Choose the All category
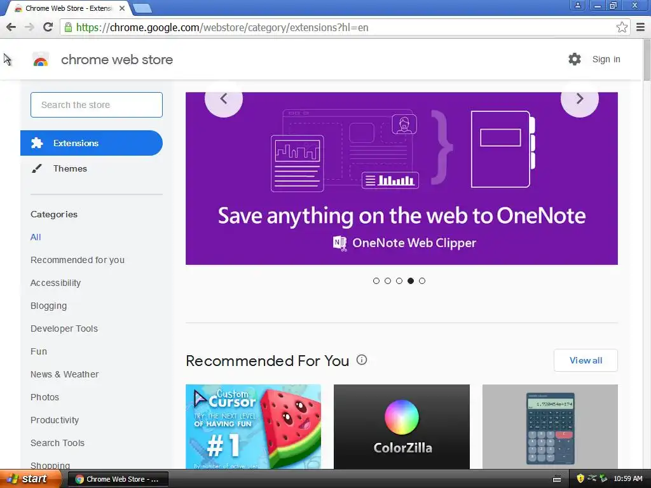651x488 pixels. click(x=36, y=237)
